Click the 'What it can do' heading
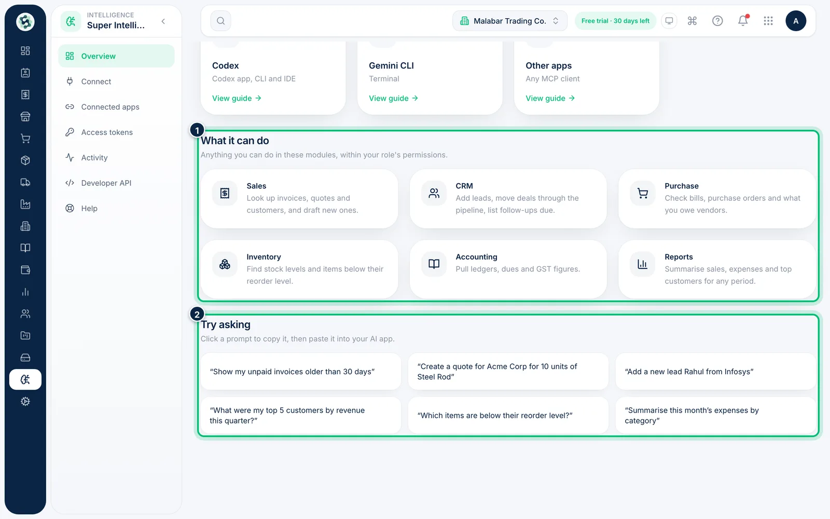This screenshot has width=830, height=519. 235,141
